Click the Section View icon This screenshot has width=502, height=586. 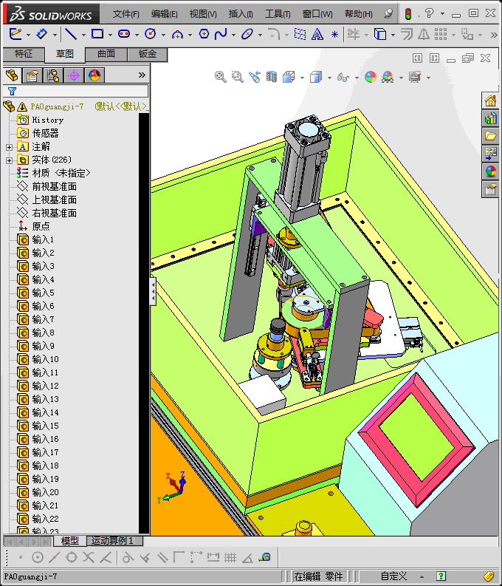tap(272, 77)
